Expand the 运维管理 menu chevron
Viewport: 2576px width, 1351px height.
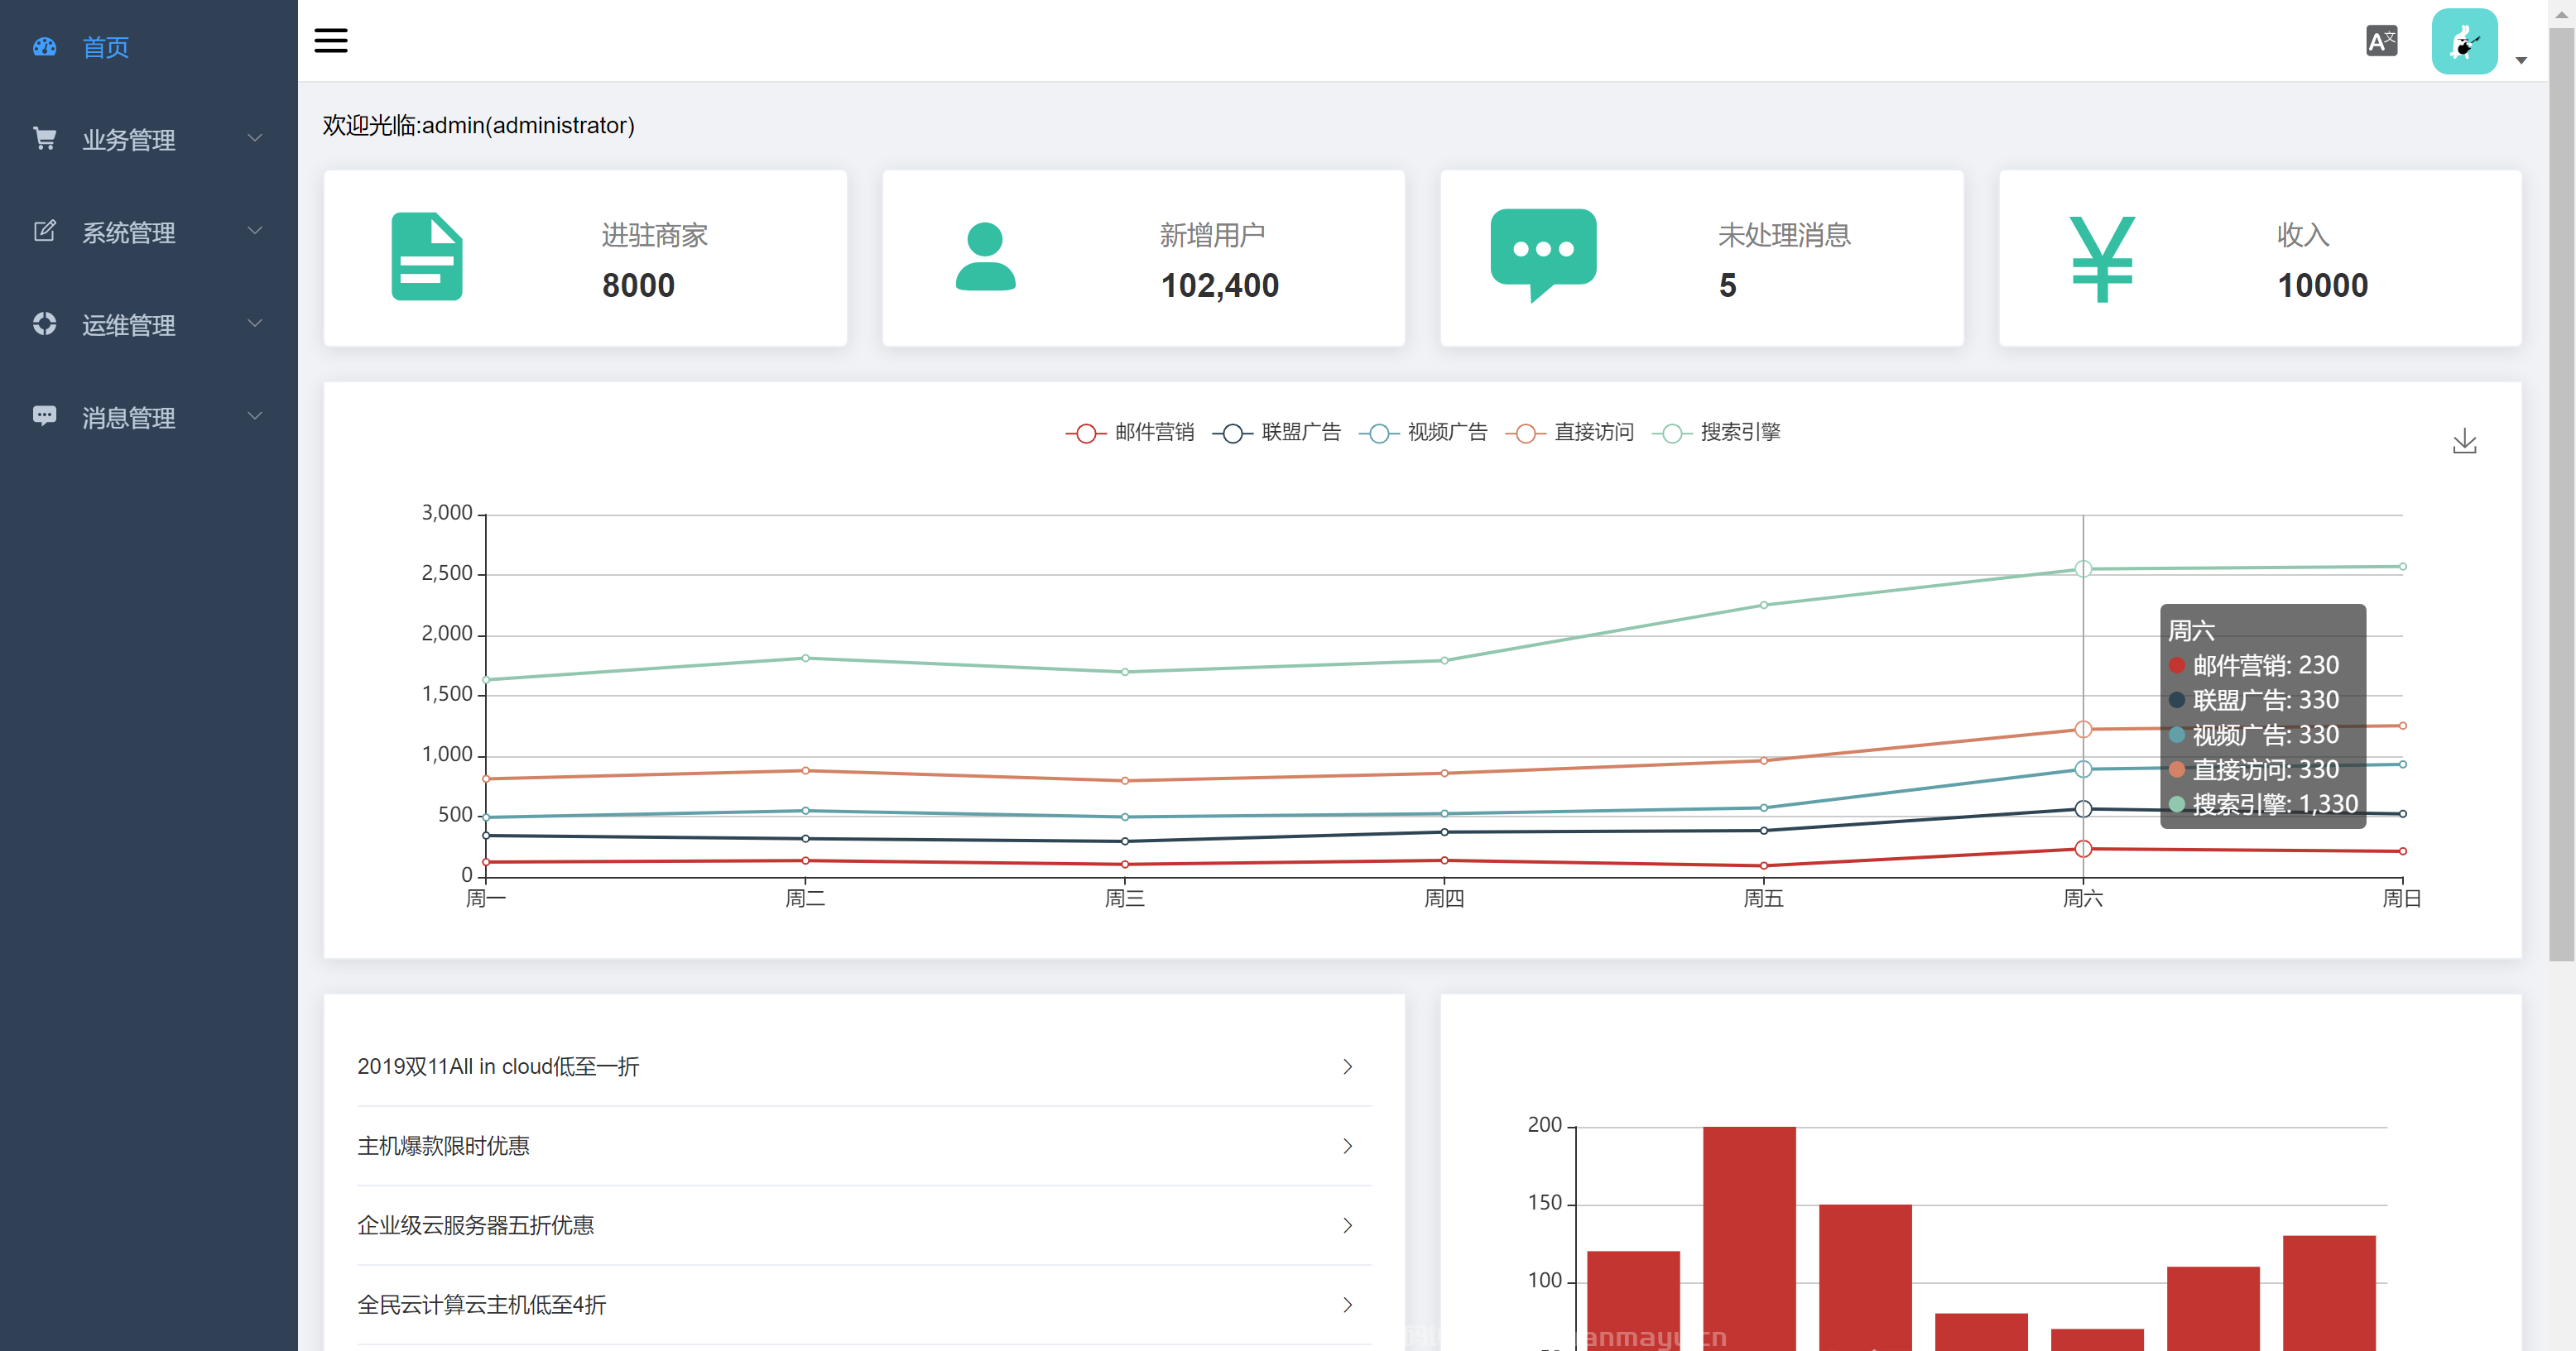click(254, 323)
